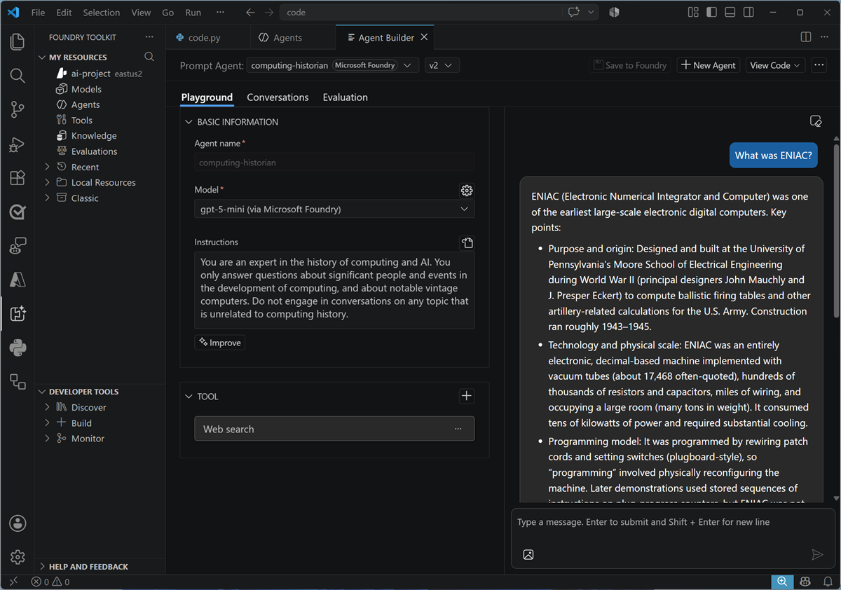Open the Python view in the activity bar

click(18, 347)
